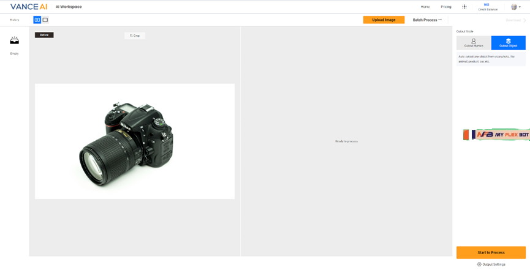Click the VanceAI logo
This screenshot has height=270, width=530.
tap(28, 7)
